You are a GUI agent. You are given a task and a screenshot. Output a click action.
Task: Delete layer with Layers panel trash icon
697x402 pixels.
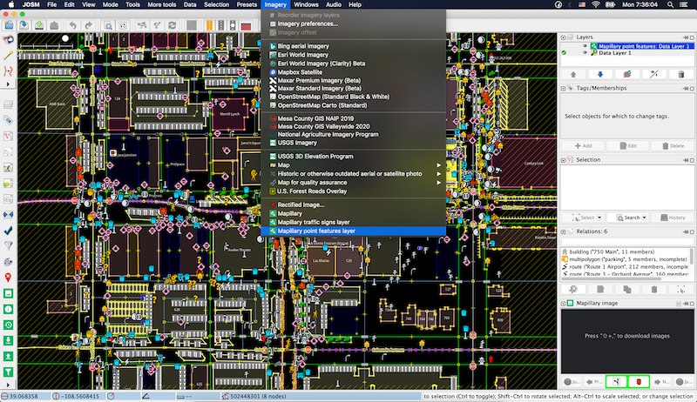pyautogui.click(x=680, y=75)
